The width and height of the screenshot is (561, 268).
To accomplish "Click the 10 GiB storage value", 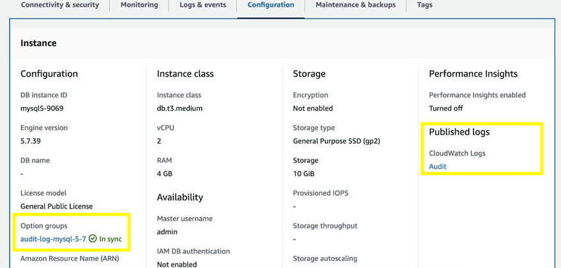I will (x=304, y=174).
